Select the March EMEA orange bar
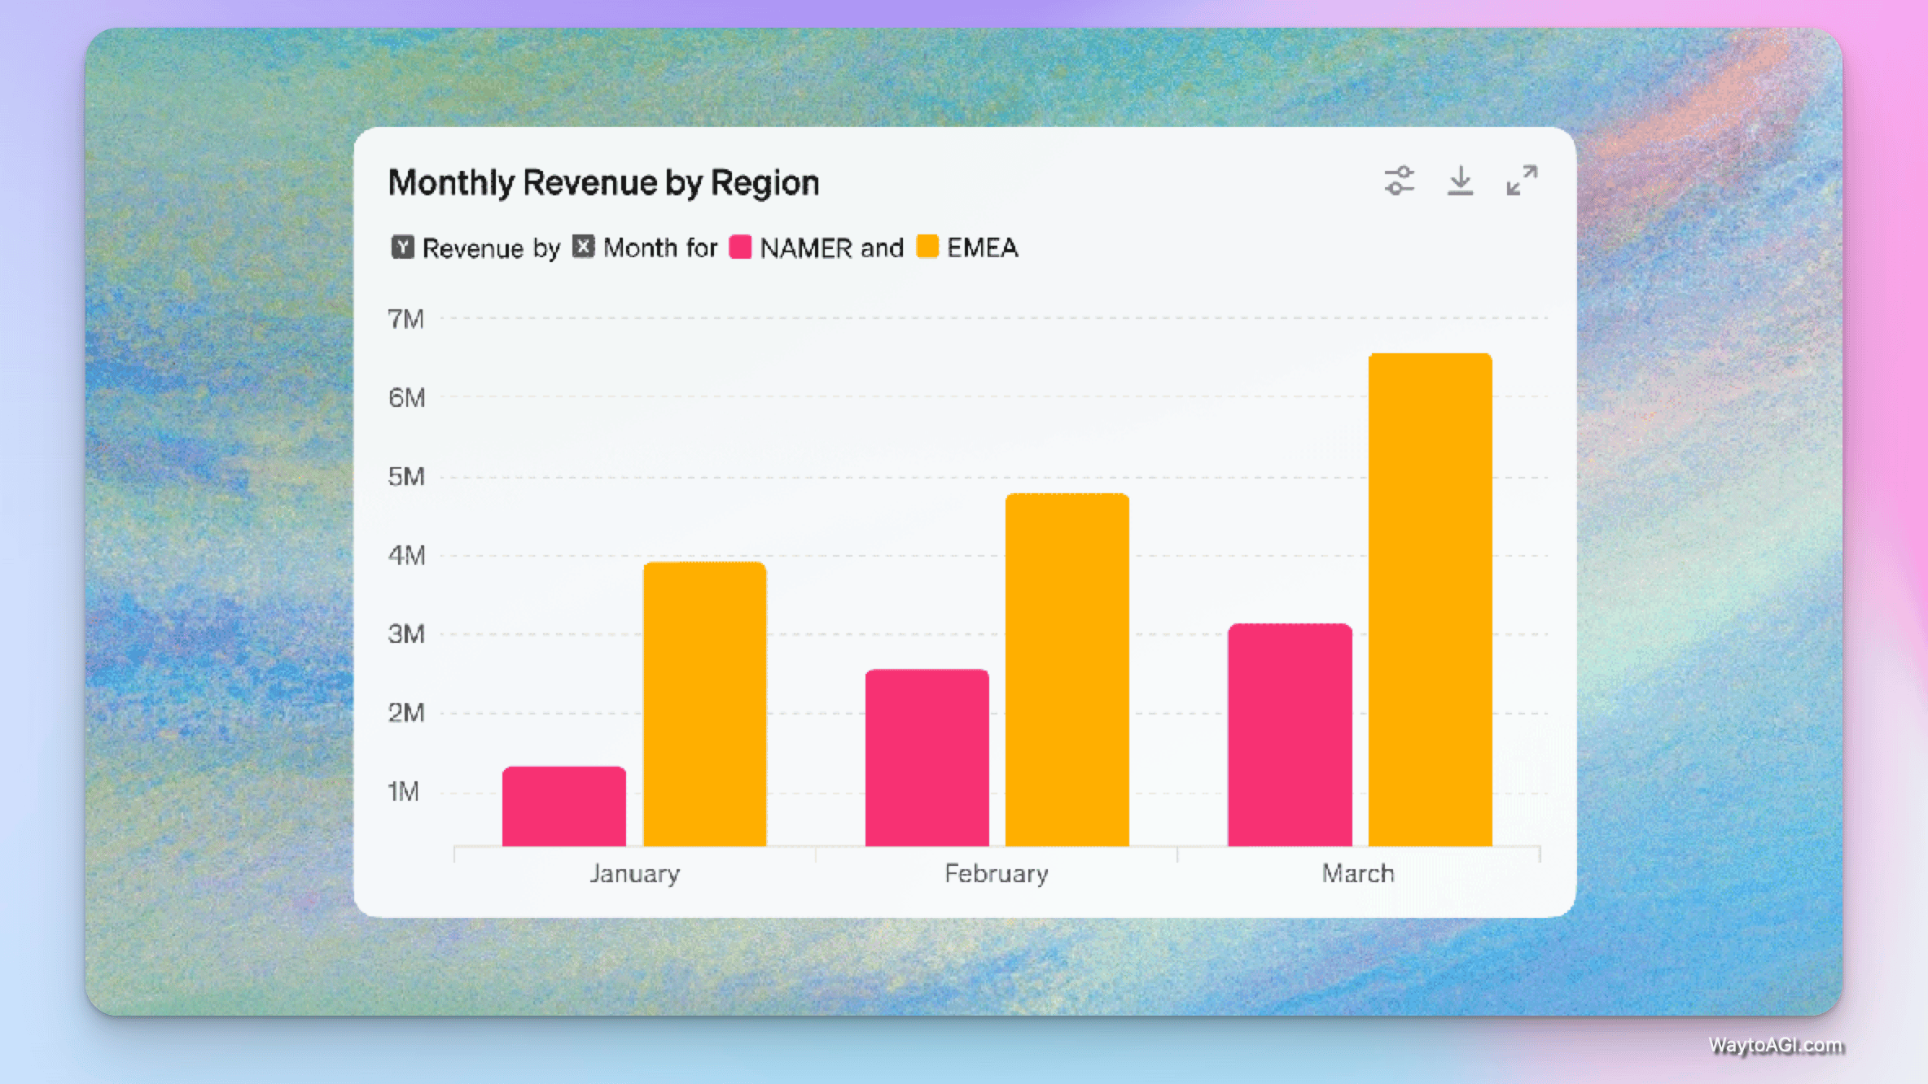The image size is (1928, 1084). 1431,600
